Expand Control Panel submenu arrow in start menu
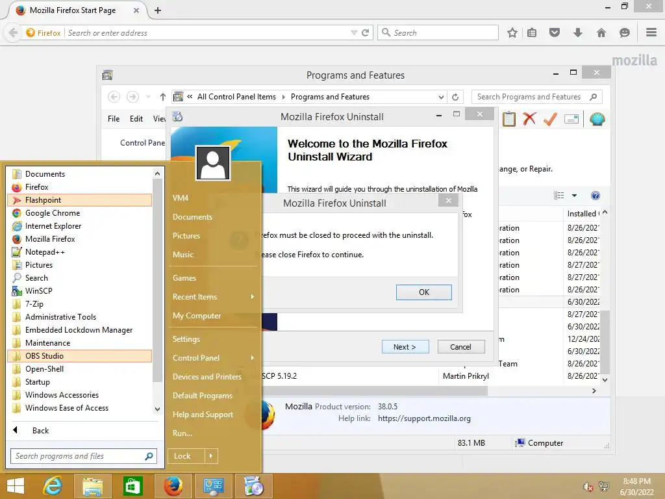Viewport: 665px width, 499px height. pyautogui.click(x=253, y=358)
